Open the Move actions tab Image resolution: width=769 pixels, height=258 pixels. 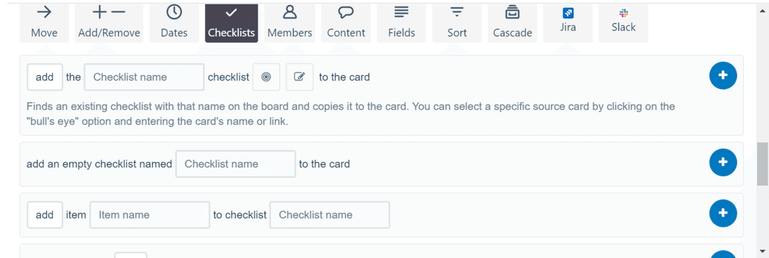click(x=44, y=22)
